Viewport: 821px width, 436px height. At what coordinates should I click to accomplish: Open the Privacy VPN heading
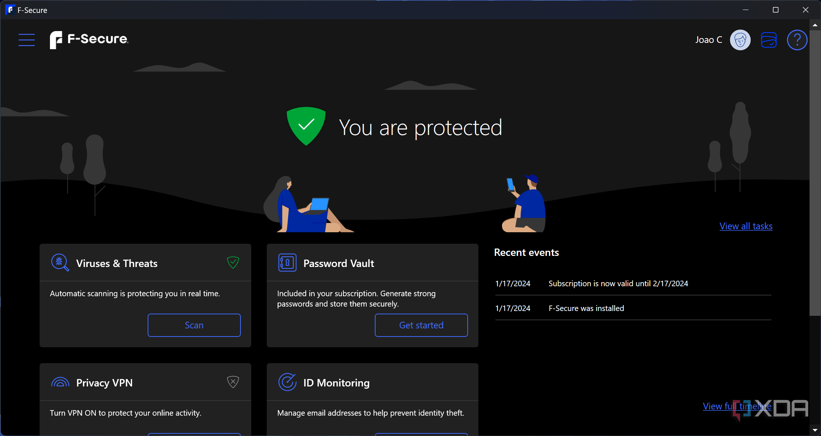104,383
